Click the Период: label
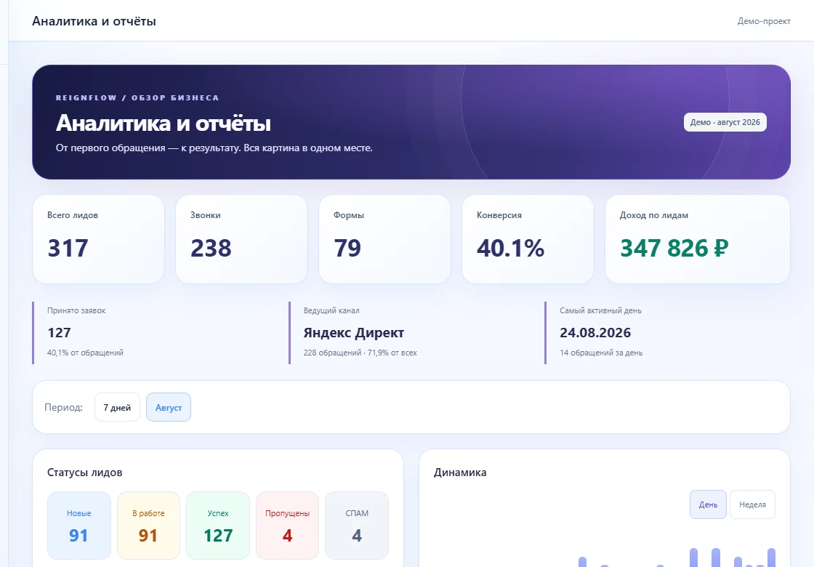Image resolution: width=814 pixels, height=567 pixels. pyautogui.click(x=63, y=407)
